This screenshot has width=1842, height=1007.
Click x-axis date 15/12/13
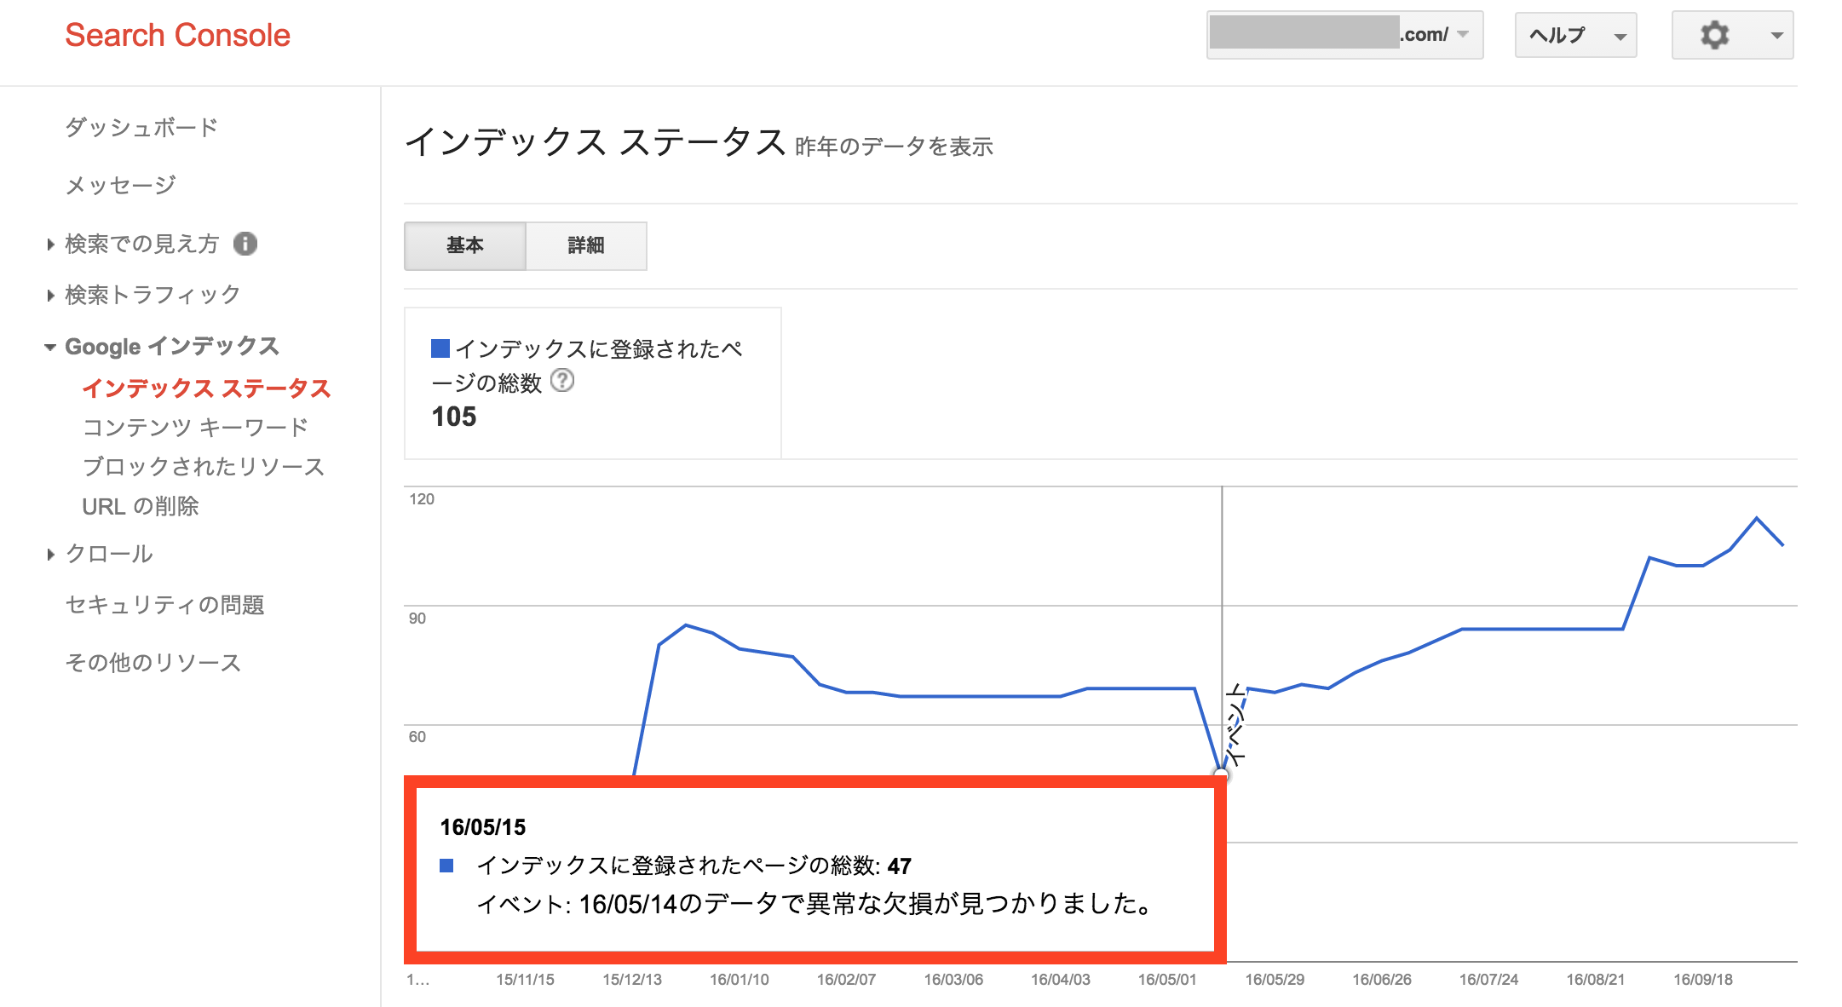click(632, 980)
